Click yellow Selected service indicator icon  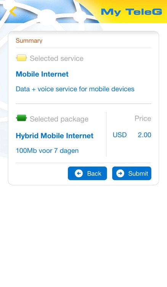pos(21,58)
